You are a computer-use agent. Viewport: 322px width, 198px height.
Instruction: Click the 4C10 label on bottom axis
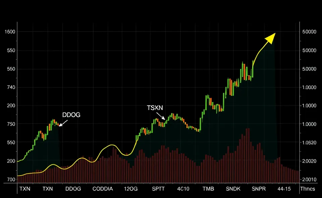[x=183, y=189]
